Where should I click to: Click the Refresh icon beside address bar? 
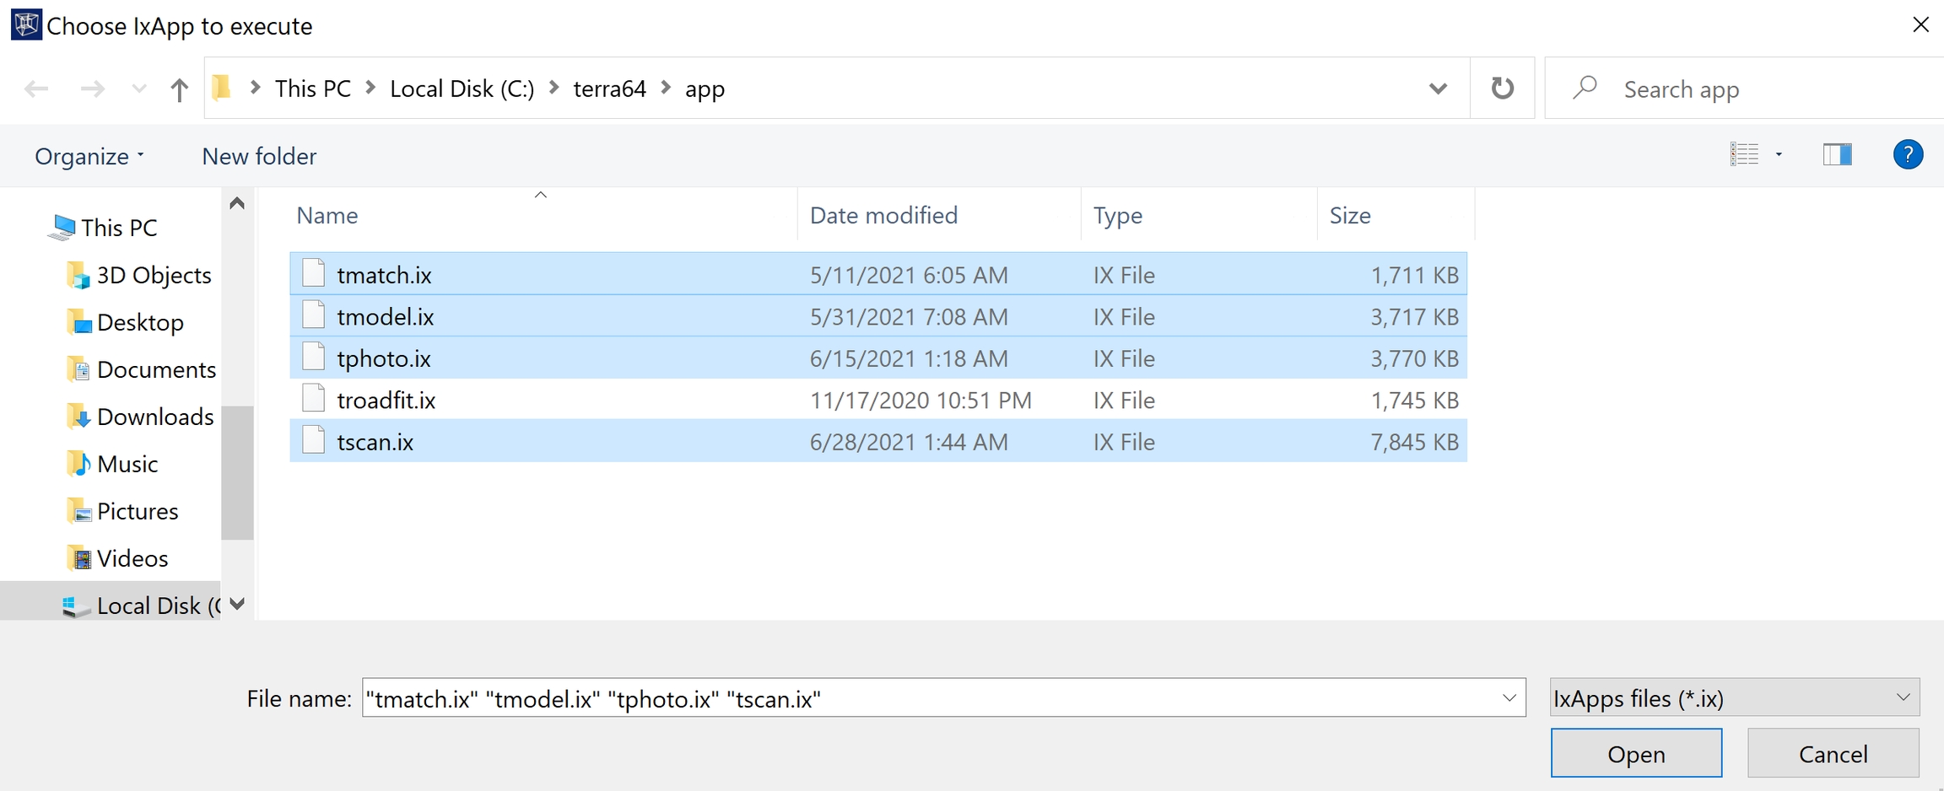pos(1502,89)
